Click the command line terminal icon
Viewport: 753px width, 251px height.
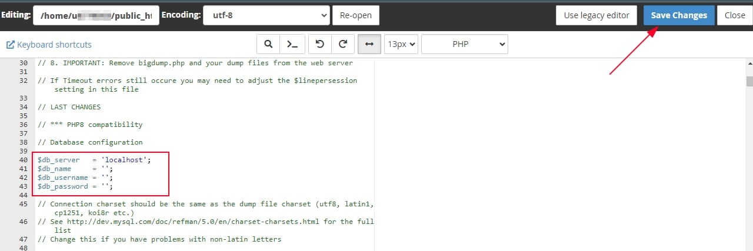292,44
